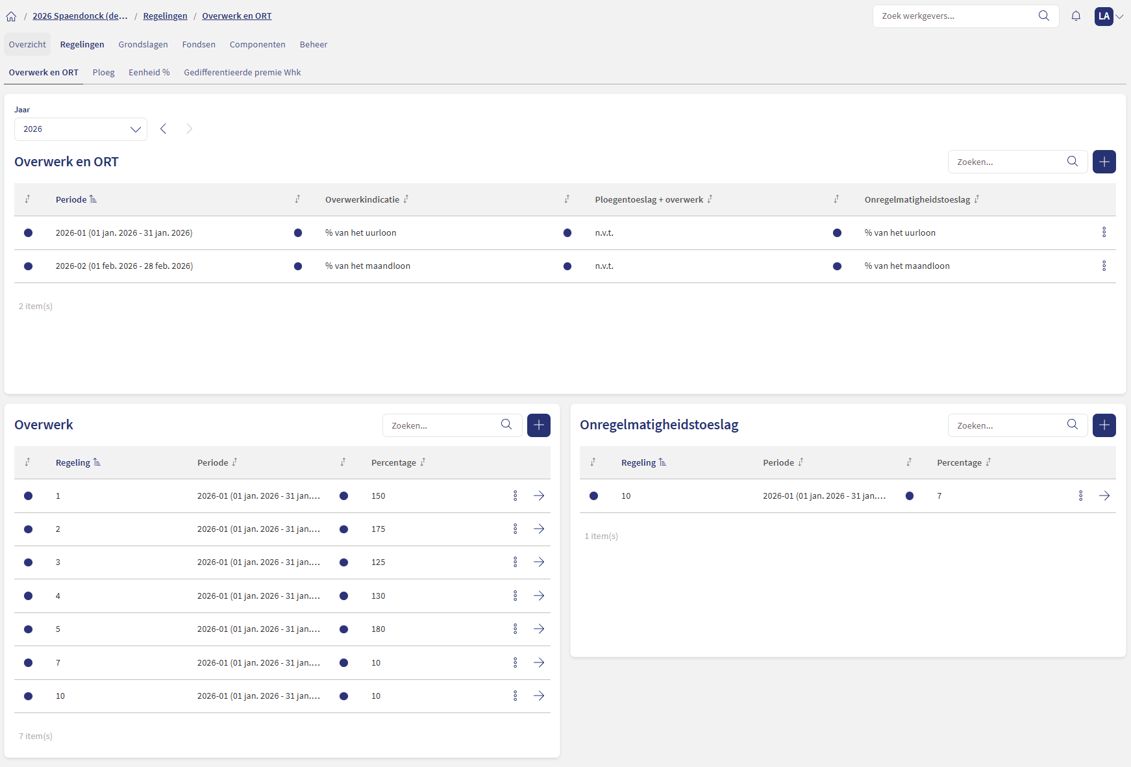Switch to Gedifferentieerde premie Whk tab
The image size is (1131, 767).
(242, 73)
